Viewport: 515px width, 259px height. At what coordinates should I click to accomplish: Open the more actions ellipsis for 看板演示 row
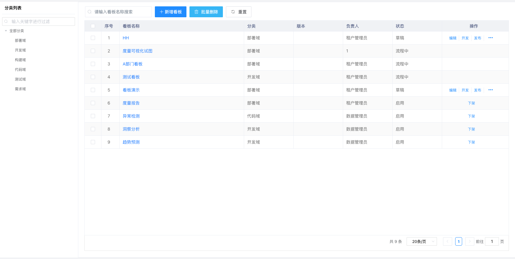(490, 90)
